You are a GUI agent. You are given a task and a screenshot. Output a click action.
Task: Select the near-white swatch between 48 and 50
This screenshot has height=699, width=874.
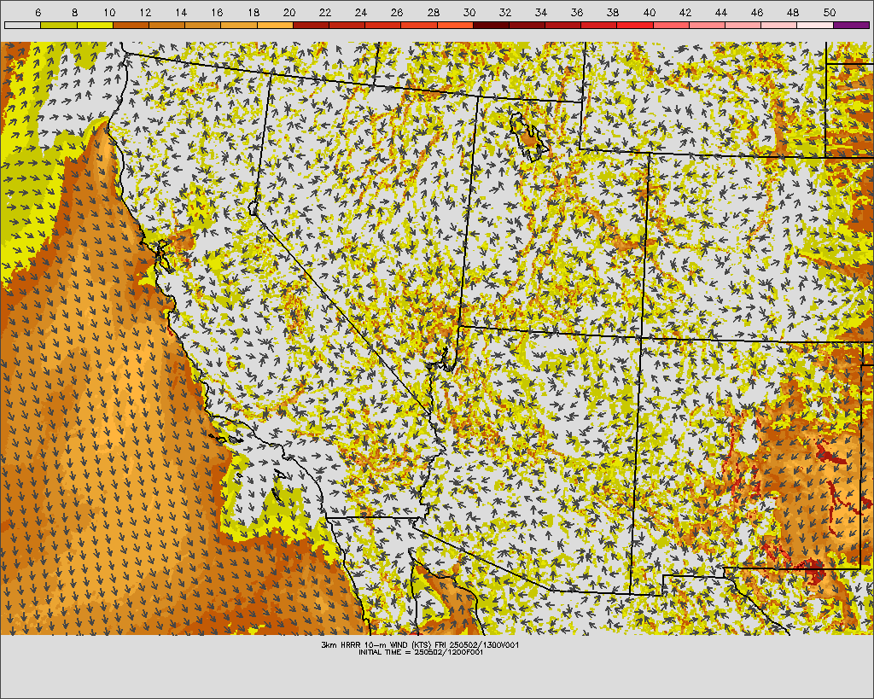[x=815, y=25]
